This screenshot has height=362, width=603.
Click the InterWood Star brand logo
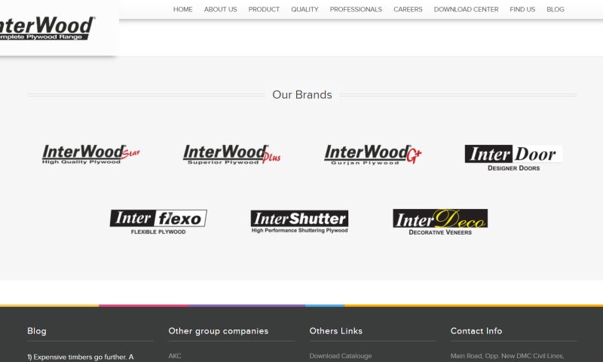tap(90, 155)
